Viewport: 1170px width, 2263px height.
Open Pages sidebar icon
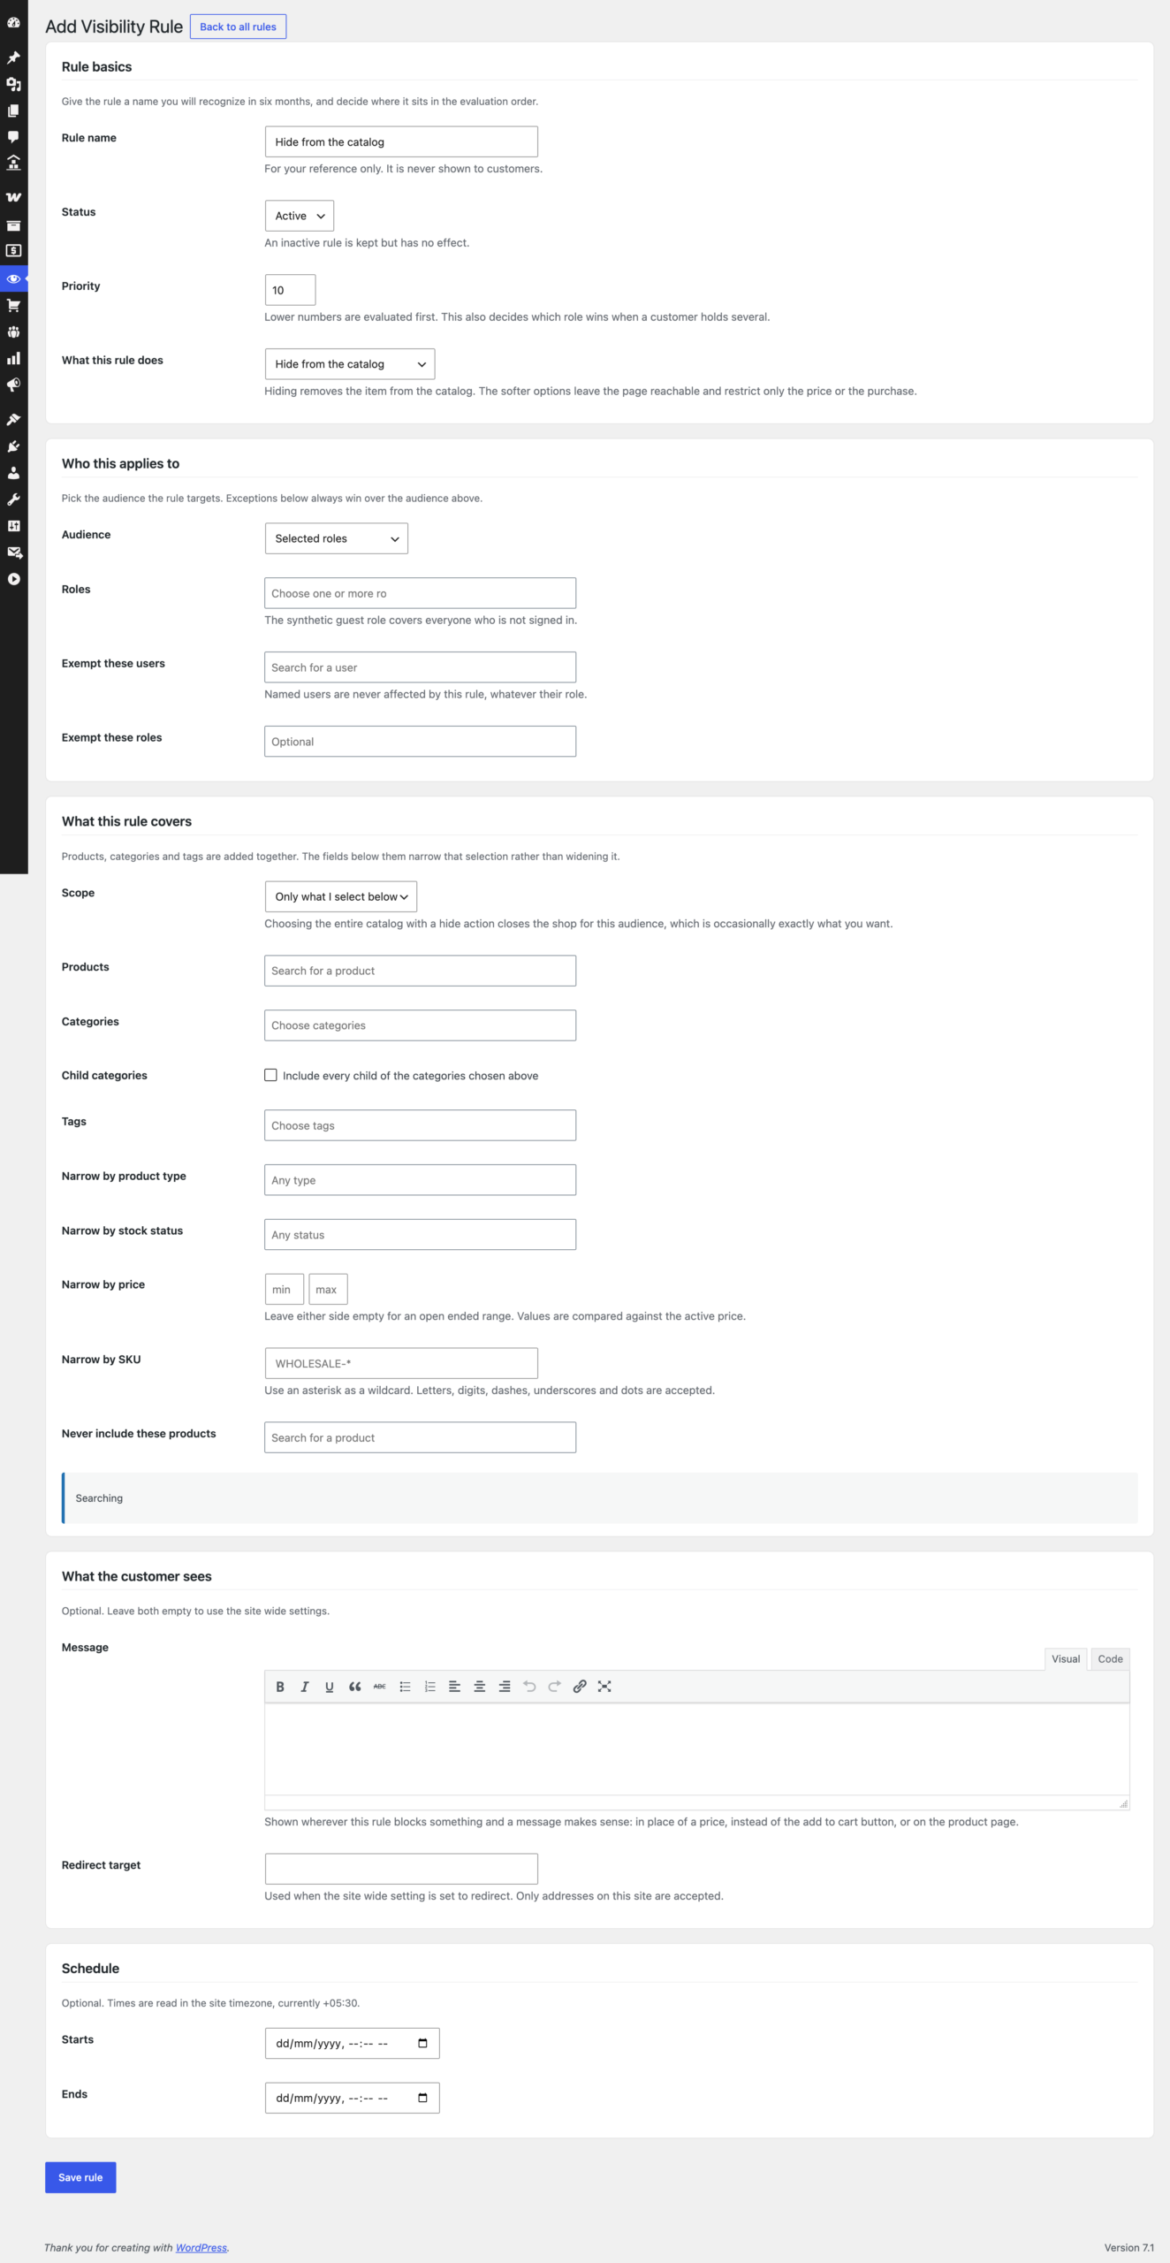tap(13, 110)
